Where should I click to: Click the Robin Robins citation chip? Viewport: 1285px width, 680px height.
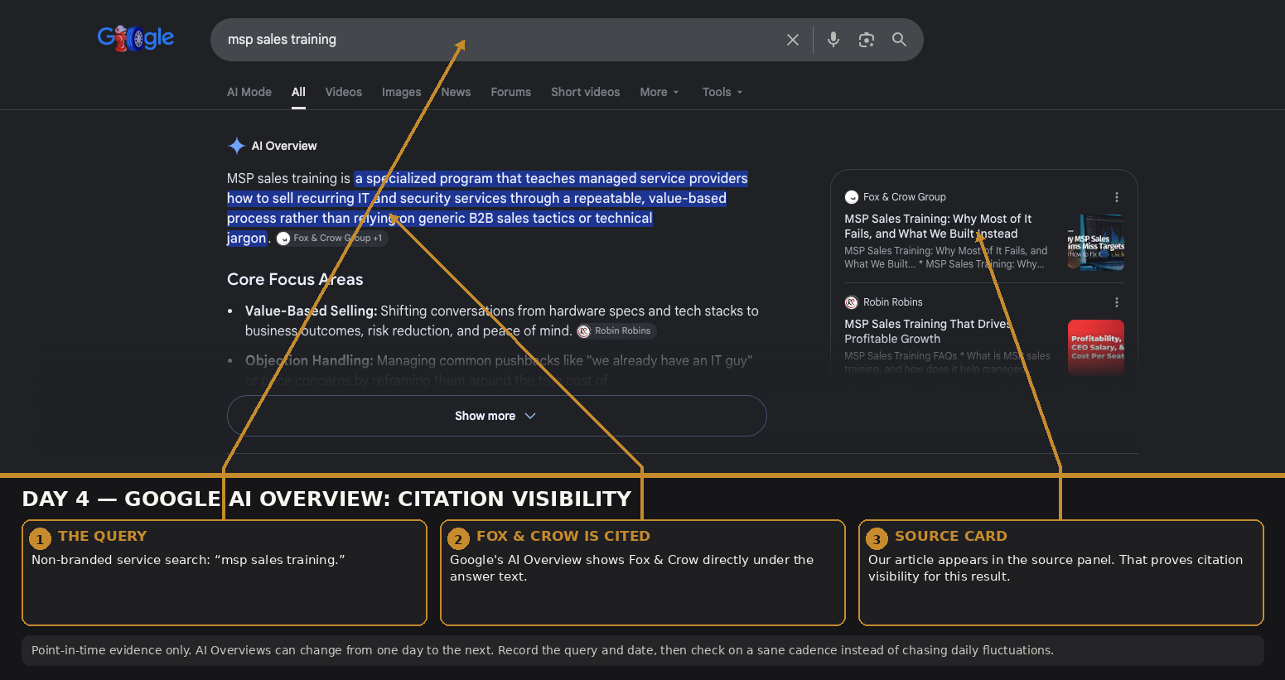[x=616, y=331]
